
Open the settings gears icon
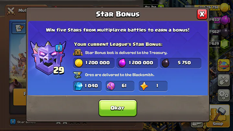tap(224, 95)
